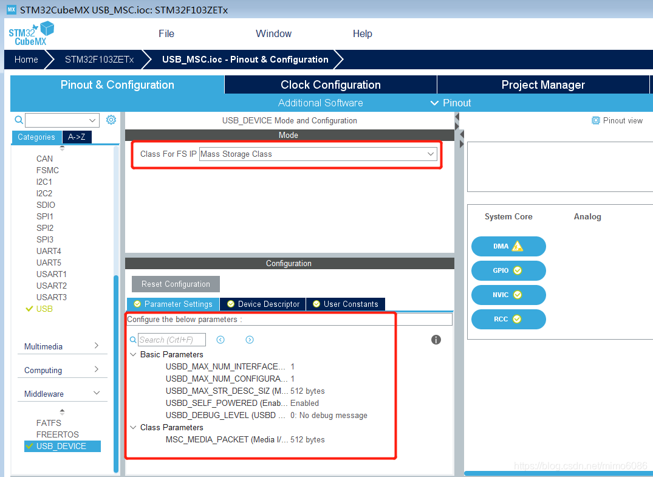Collapse the Basic Parameters section
Viewport: 653px width, 477px height.
tap(133, 354)
